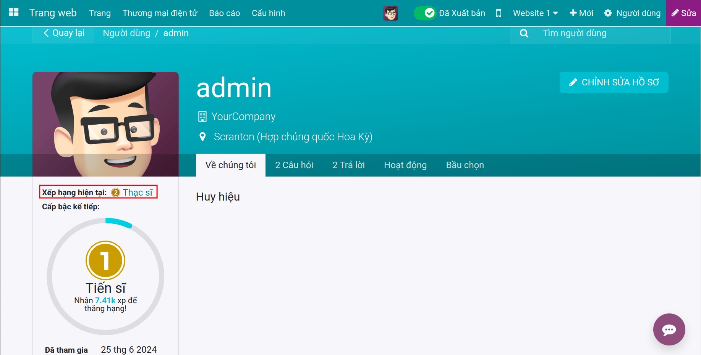Open the Trang menu

100,13
